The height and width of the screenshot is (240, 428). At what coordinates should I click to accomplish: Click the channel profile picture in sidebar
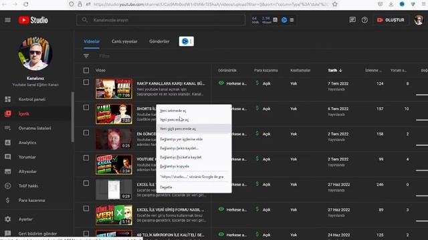pos(35,53)
